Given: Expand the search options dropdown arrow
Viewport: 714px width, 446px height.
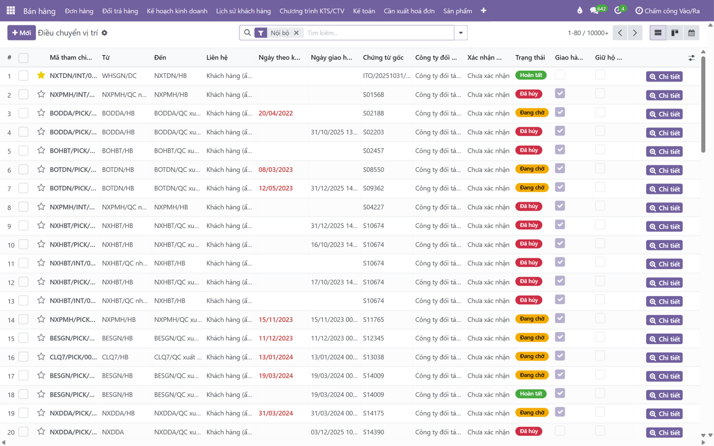Looking at the screenshot, I should [x=461, y=33].
